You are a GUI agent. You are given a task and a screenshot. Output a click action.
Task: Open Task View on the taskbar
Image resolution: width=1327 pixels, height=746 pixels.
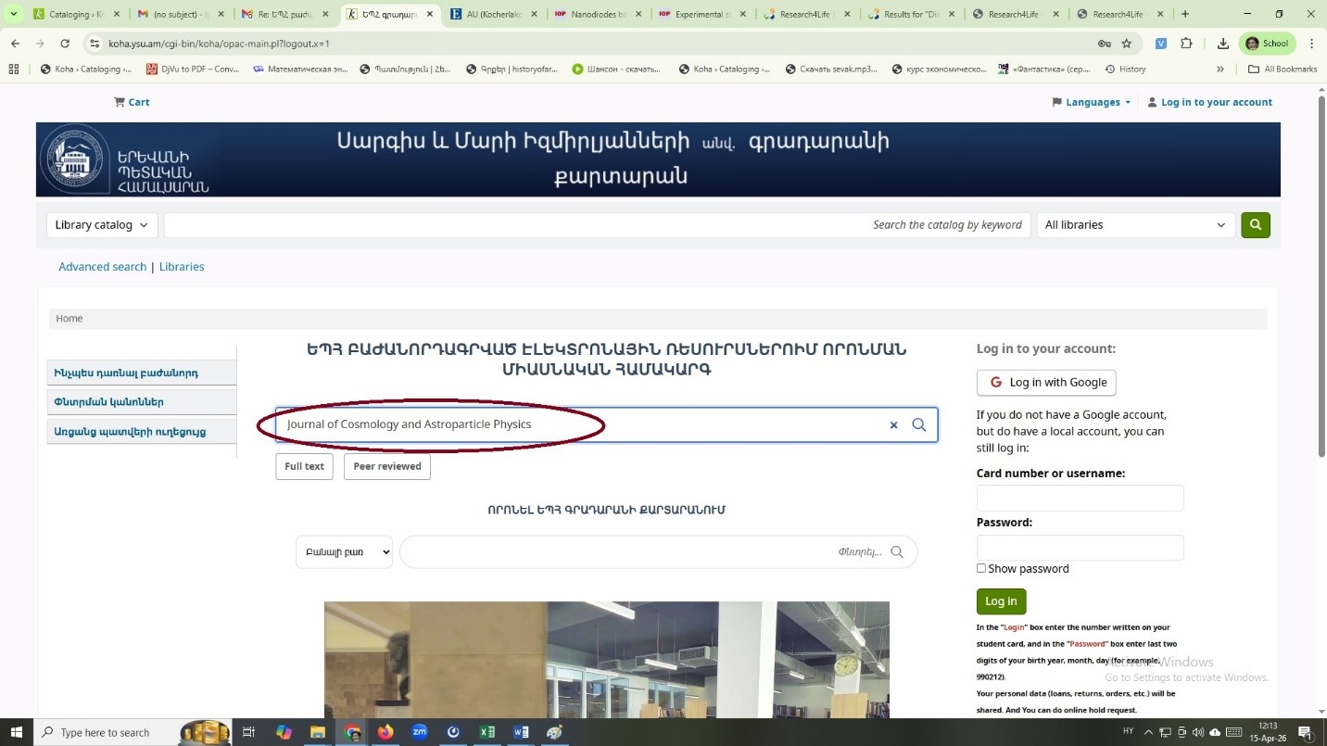[x=248, y=732]
